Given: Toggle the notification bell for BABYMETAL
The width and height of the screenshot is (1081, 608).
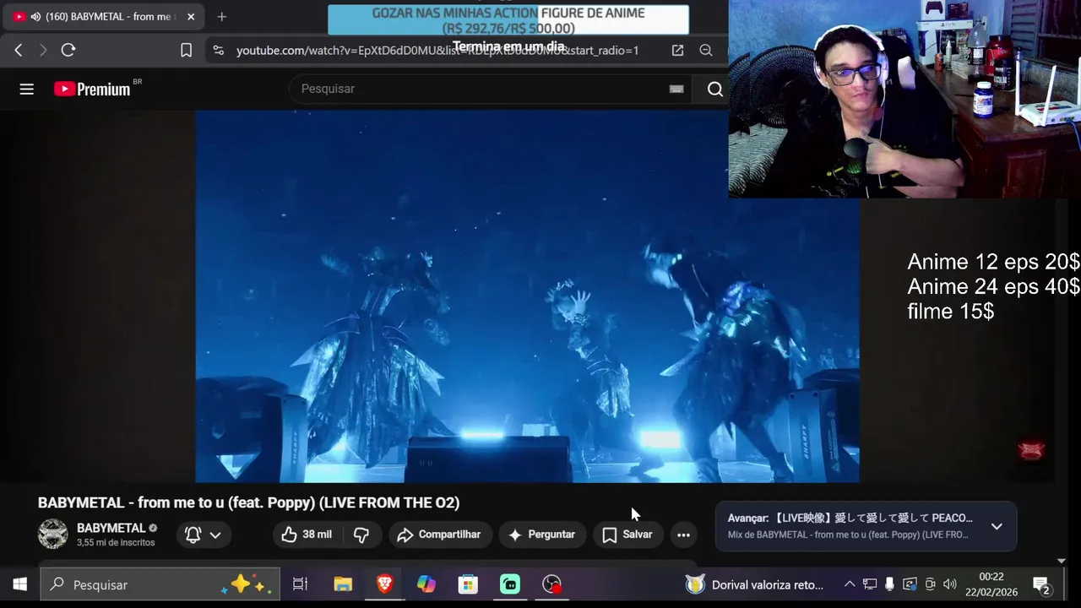Looking at the screenshot, I should 193,535.
